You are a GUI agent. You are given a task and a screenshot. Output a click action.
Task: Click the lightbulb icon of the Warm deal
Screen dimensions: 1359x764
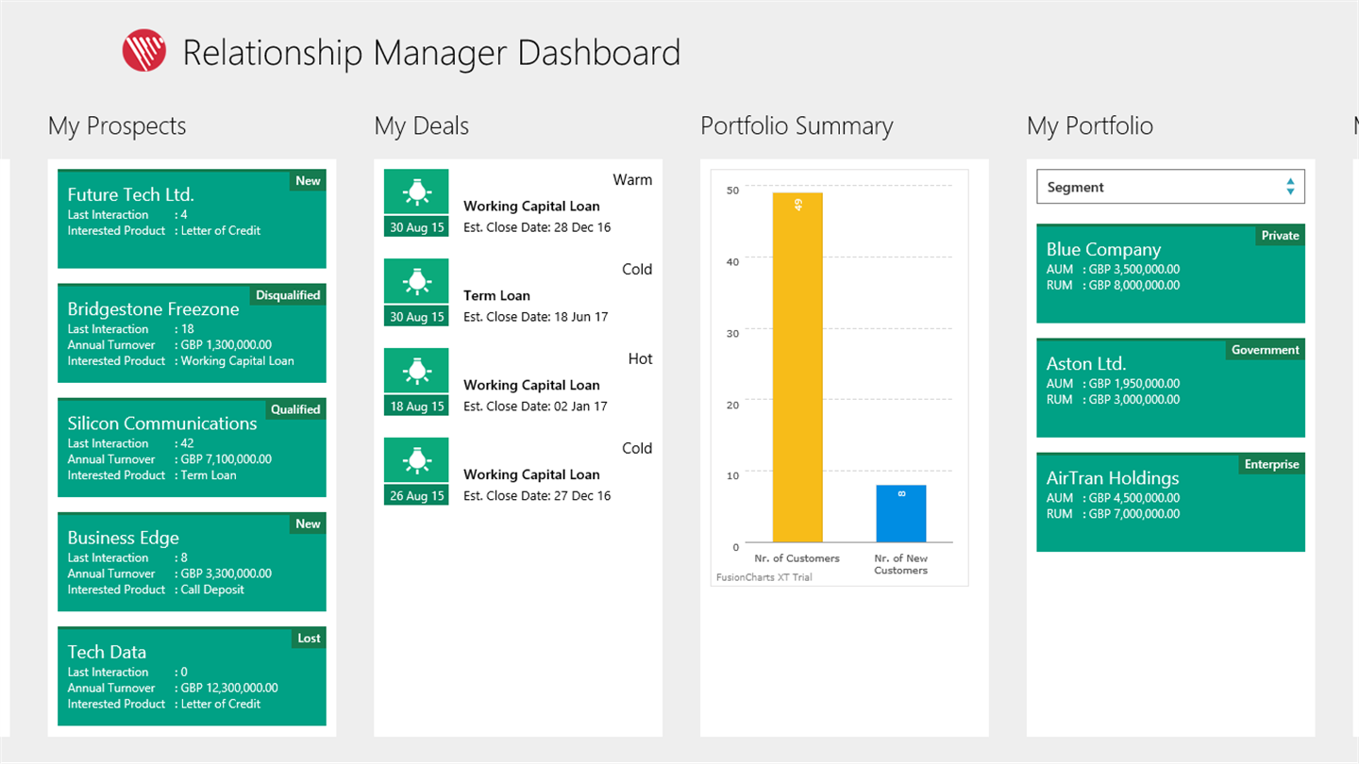click(416, 192)
